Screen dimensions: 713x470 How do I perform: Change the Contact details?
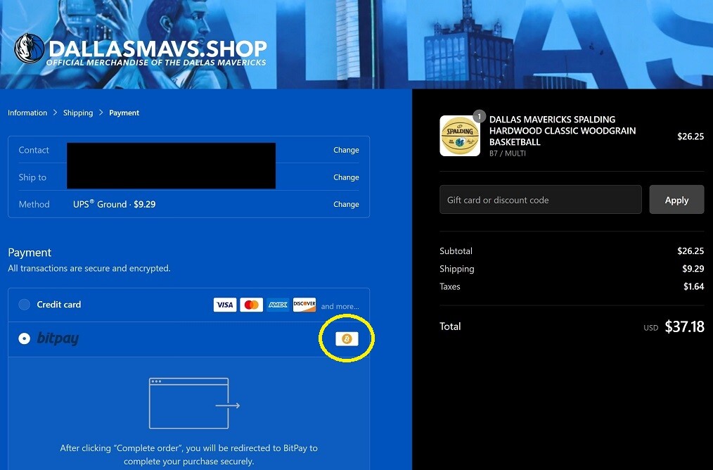tap(346, 150)
